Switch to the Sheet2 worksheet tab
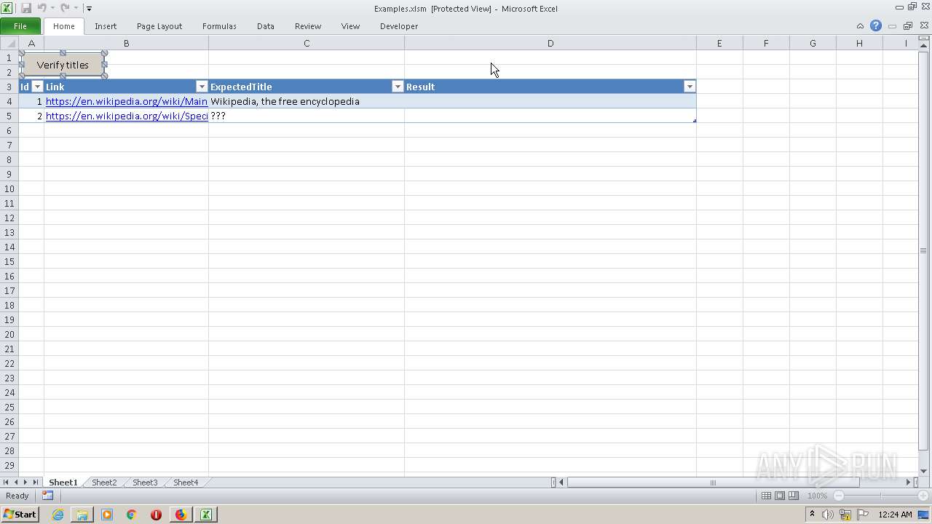Image resolution: width=932 pixels, height=524 pixels. pyautogui.click(x=104, y=483)
